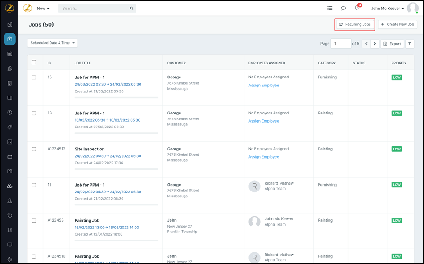Open the chat messages icon

[x=343, y=8]
